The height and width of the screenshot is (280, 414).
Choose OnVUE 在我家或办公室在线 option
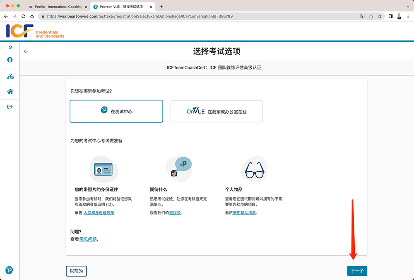(217, 111)
